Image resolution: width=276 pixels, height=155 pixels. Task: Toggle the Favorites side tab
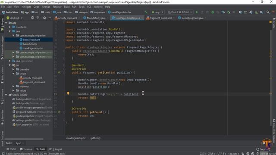point(2,117)
